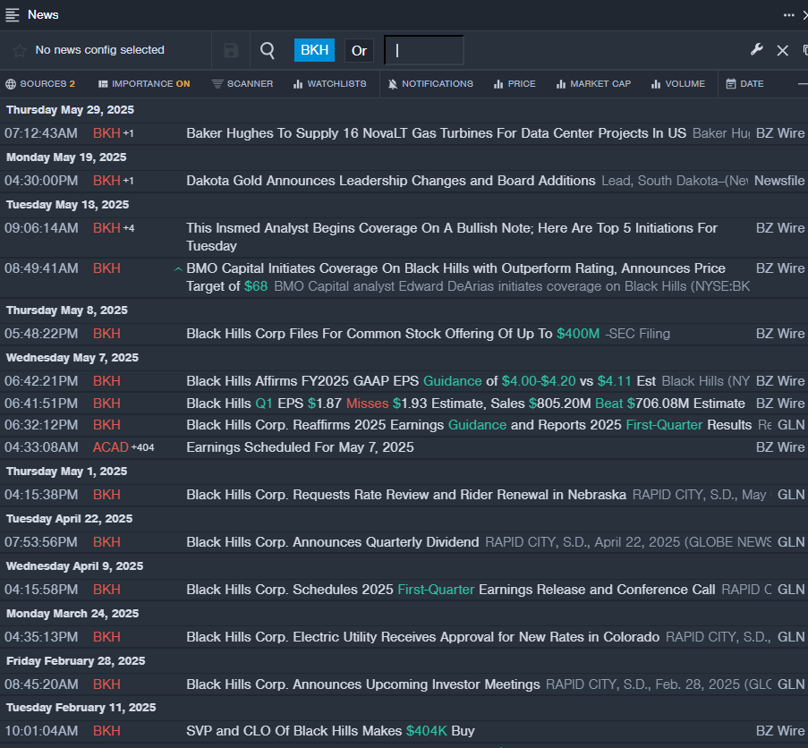Open the Price filter
This screenshot has width=808, height=748.
(515, 84)
